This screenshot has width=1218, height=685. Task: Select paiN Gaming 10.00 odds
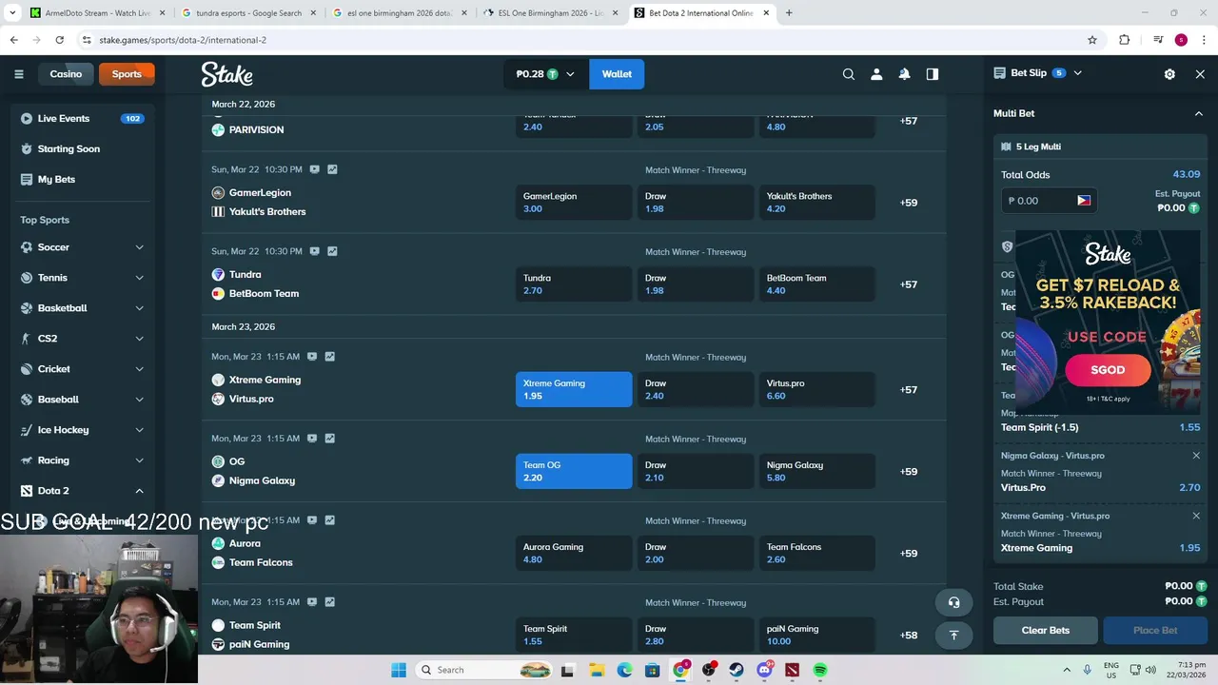click(817, 635)
